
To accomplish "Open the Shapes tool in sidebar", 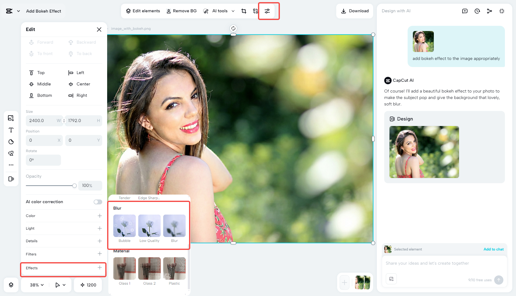I will 11,142.
